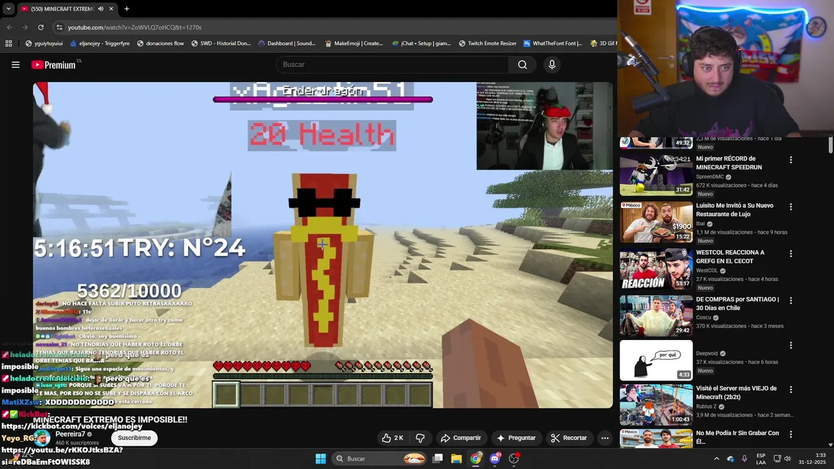Switch the ESP LAA input language
Image resolution: width=834 pixels, height=469 pixels.
coord(761,459)
